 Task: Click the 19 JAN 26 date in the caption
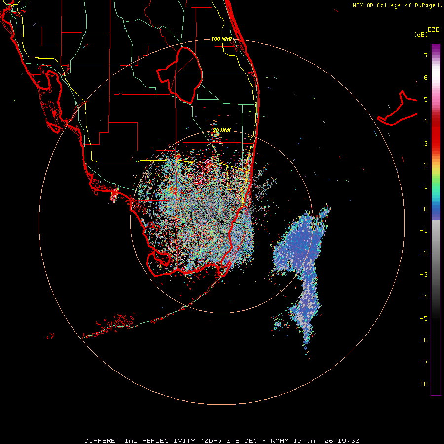point(313,441)
